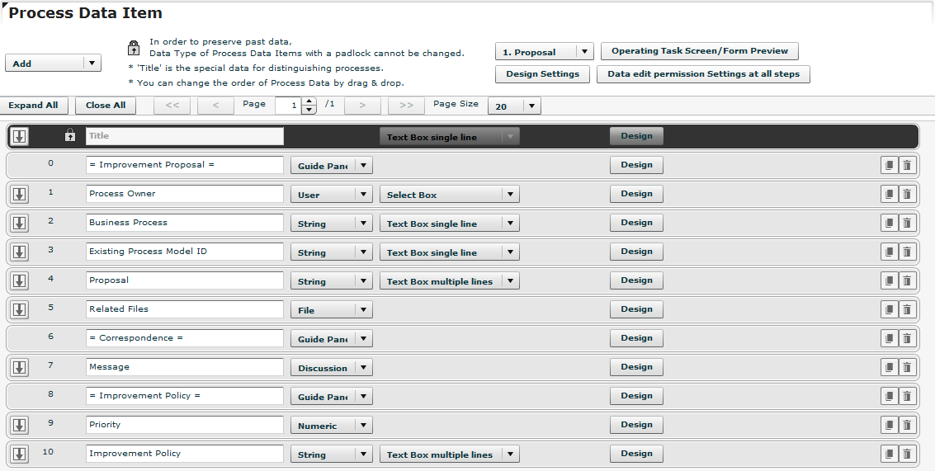Delete the Process Owner data item
Screen dimensions: 935x471
tap(907, 194)
